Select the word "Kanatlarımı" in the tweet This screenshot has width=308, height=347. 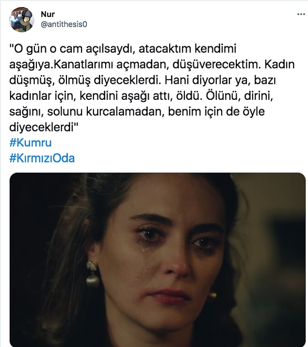pos(84,64)
